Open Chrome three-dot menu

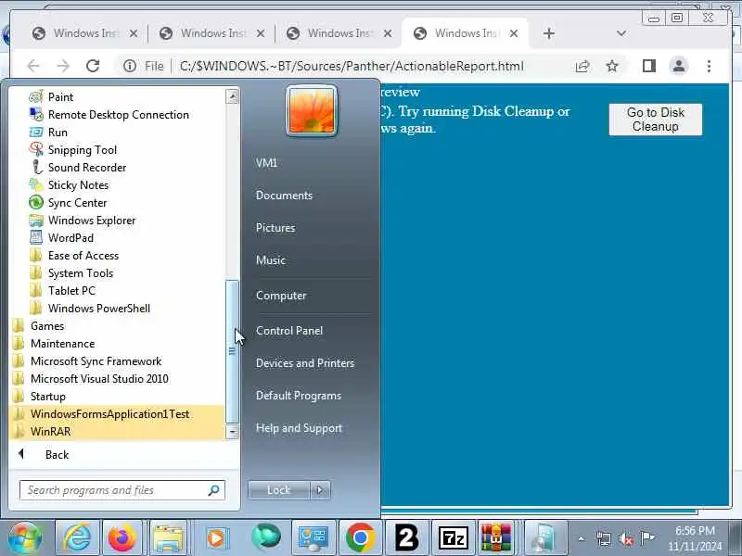pyautogui.click(x=709, y=66)
